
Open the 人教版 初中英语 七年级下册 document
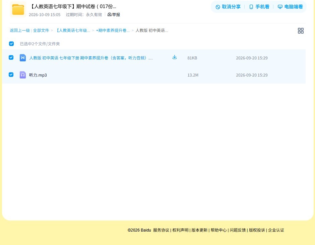click(91, 58)
